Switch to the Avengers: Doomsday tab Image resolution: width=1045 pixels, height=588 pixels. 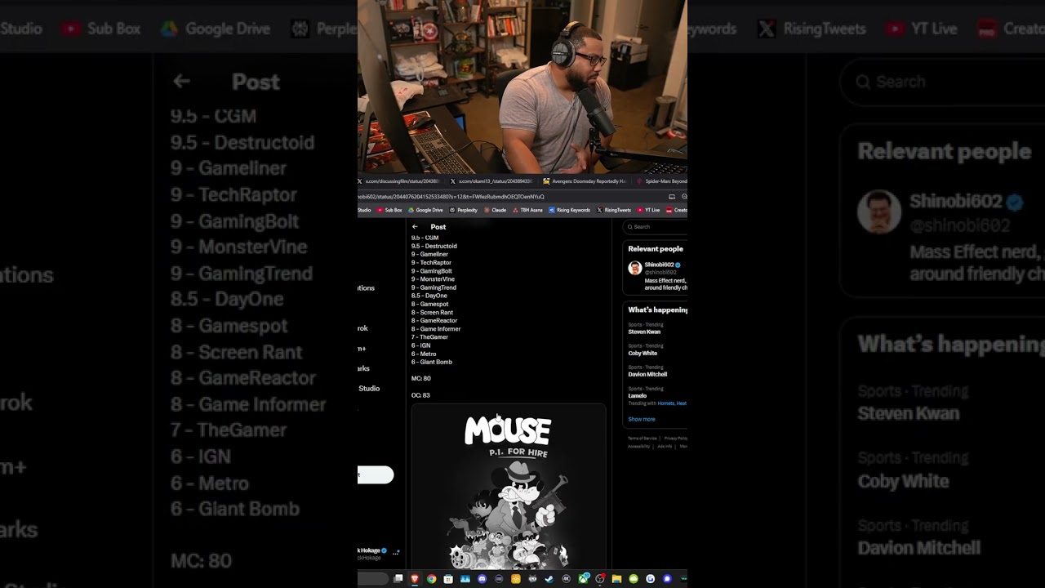tap(585, 181)
